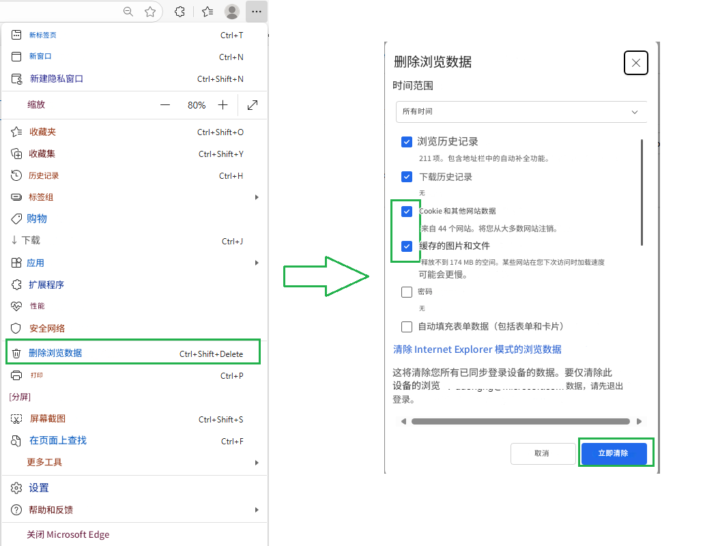Click the 安全网络 shield icon

(16, 328)
